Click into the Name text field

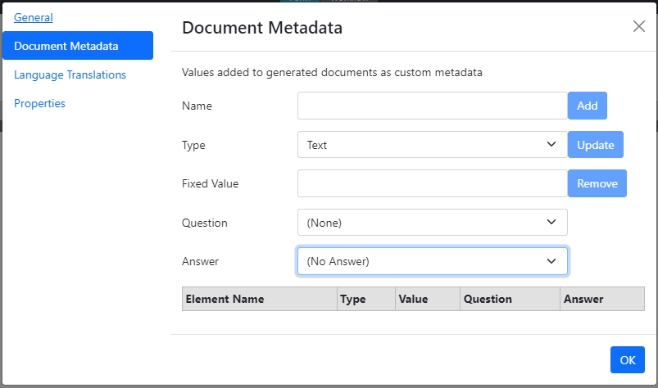[432, 106]
